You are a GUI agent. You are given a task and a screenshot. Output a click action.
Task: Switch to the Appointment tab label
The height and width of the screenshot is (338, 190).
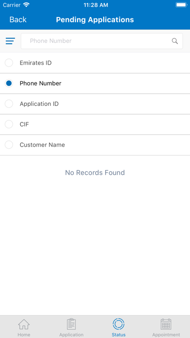(166, 335)
